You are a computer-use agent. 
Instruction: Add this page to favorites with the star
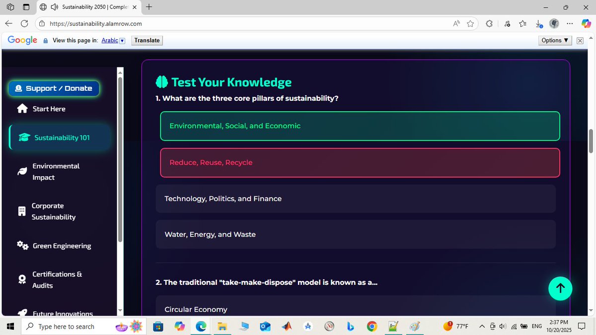(470, 23)
